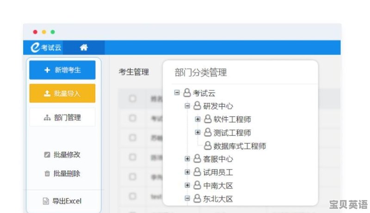This screenshot has height=213, width=370.
Task: Click the red window close dot
Action: 35,32
